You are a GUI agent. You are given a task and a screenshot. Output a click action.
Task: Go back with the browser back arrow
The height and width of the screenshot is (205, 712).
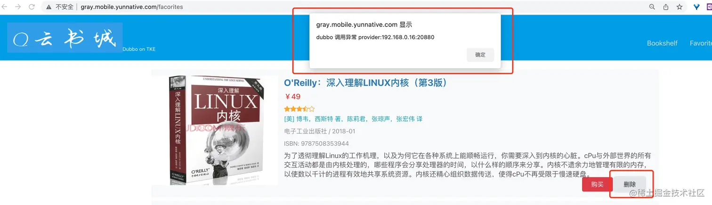[x=5, y=7]
